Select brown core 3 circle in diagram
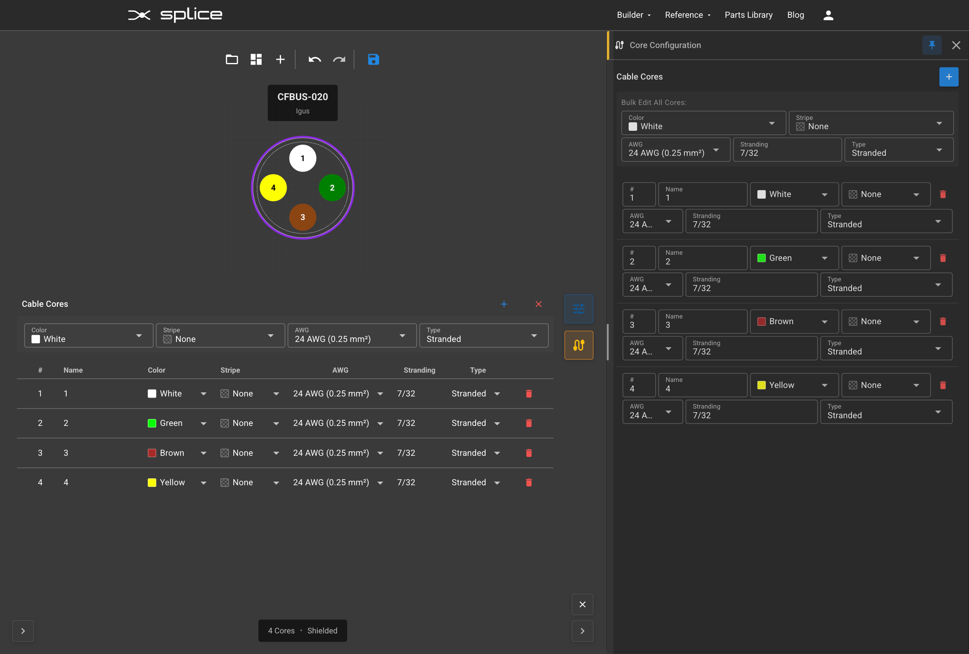This screenshot has height=654, width=969. point(303,217)
